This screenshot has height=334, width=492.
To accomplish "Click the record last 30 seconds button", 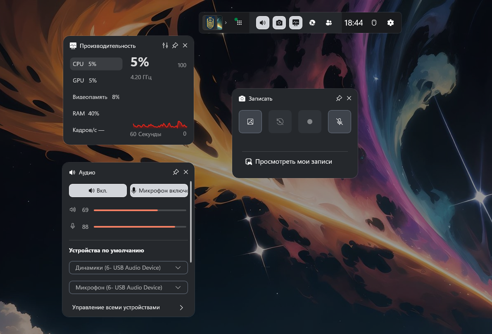I will tap(280, 122).
